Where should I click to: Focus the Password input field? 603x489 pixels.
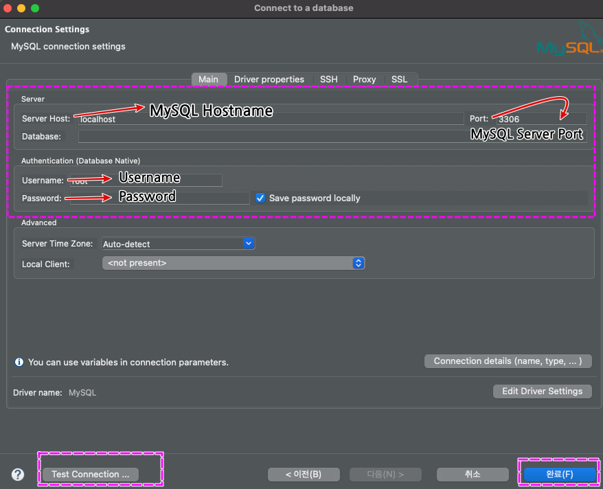pos(160,198)
